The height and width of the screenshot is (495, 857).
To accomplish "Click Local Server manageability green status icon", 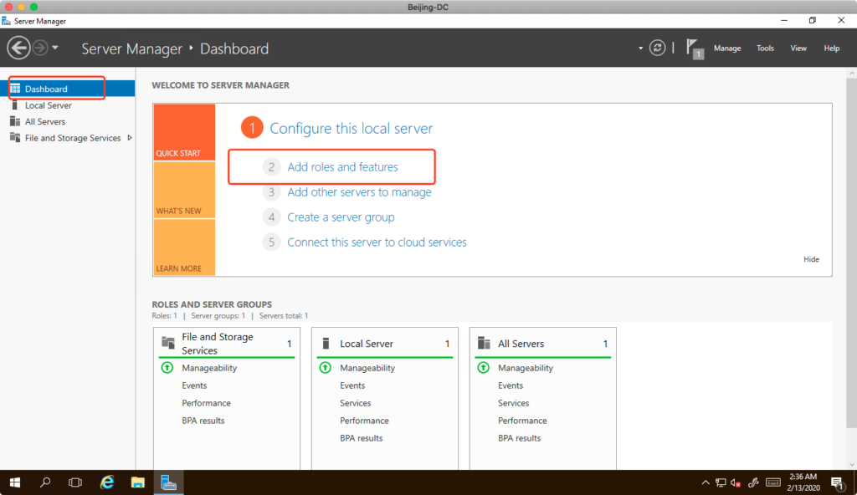I will 324,368.
